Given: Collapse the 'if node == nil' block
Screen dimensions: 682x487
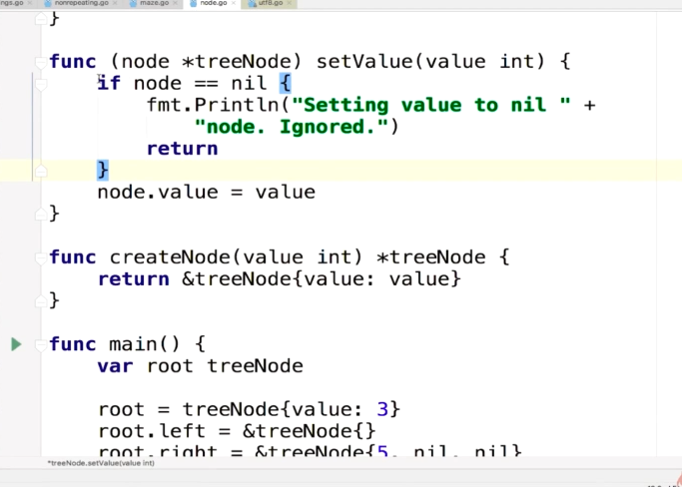Looking at the screenshot, I should (x=40, y=85).
